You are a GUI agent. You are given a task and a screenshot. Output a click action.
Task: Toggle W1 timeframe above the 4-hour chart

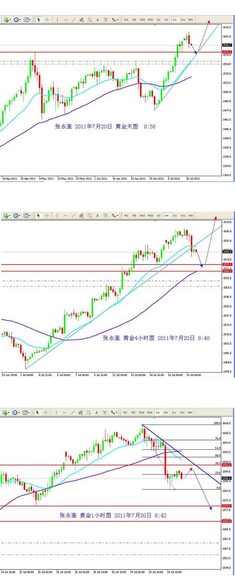coord(183,216)
